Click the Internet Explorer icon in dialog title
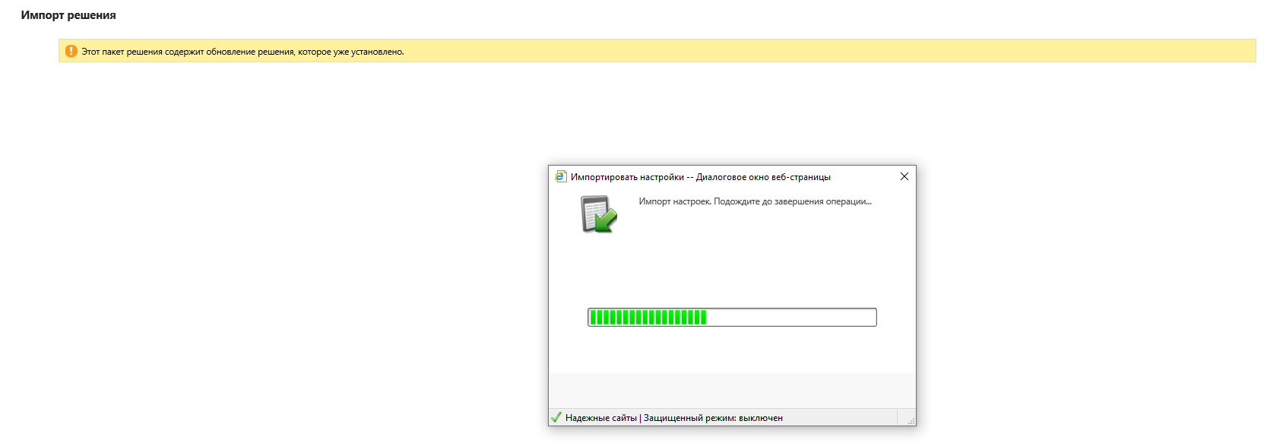1267x443 pixels. tap(561, 176)
